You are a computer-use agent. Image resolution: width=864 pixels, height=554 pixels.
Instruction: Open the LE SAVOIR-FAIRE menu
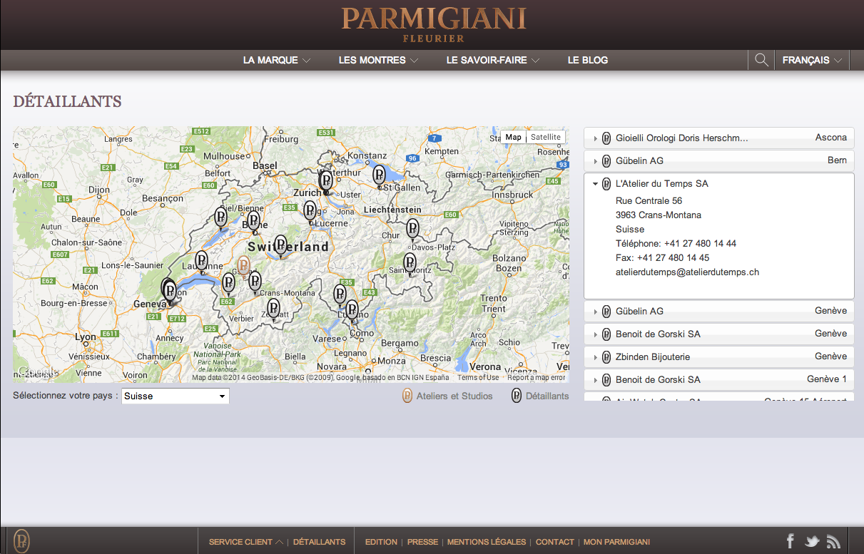pyautogui.click(x=493, y=60)
